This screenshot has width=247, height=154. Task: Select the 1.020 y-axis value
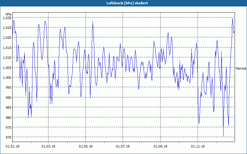(7, 38)
